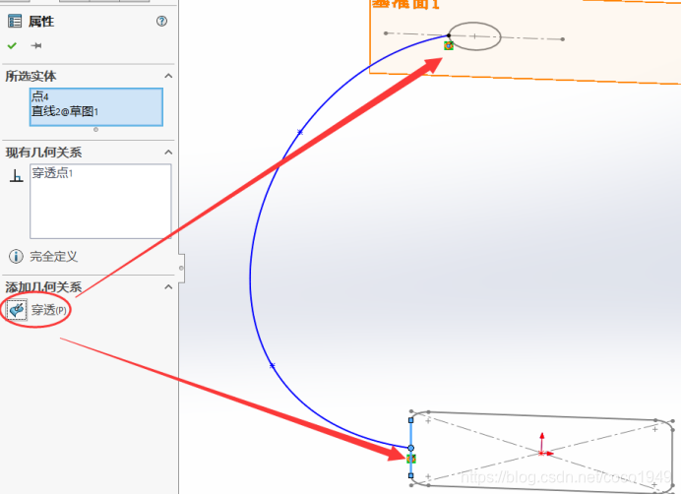Collapse the 现有几何关系 section
Image resolution: width=681 pixels, height=495 pixels.
[x=168, y=153]
